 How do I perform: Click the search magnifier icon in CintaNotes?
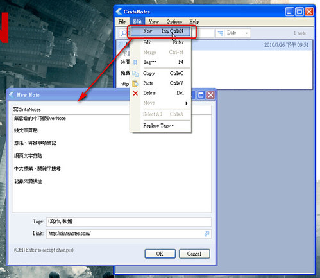click(x=124, y=33)
